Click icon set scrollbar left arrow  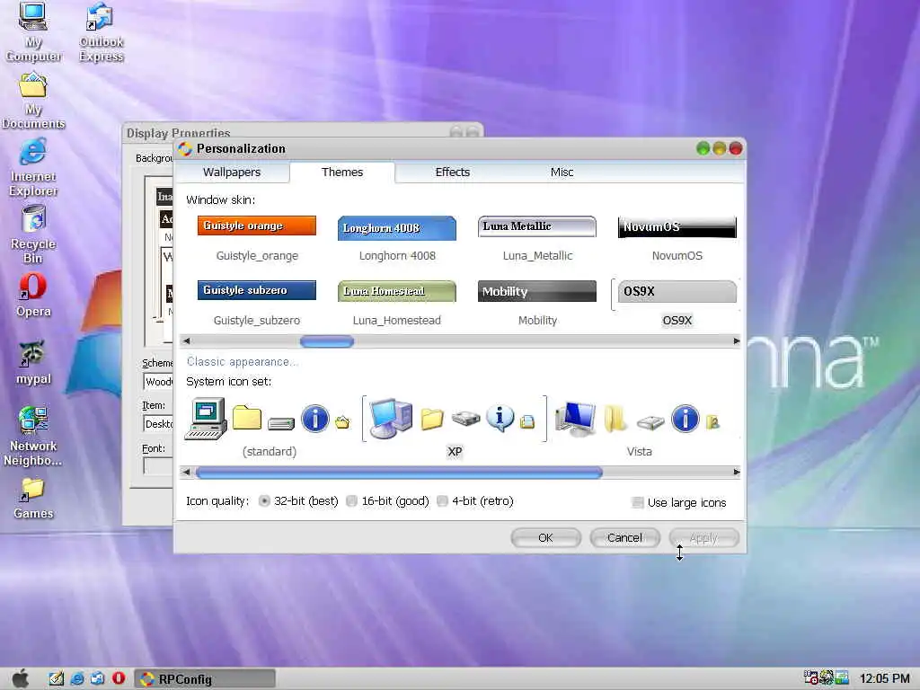[x=187, y=473]
